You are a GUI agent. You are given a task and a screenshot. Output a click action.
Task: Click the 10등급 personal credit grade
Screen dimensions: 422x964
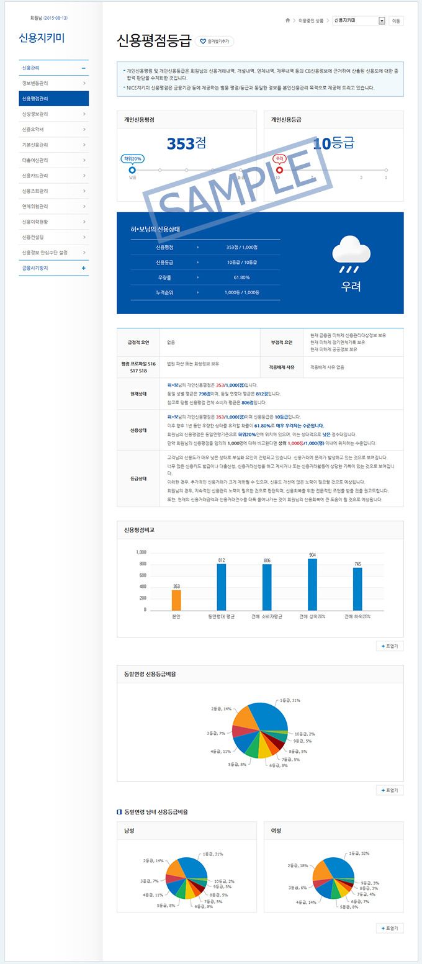coord(333,143)
